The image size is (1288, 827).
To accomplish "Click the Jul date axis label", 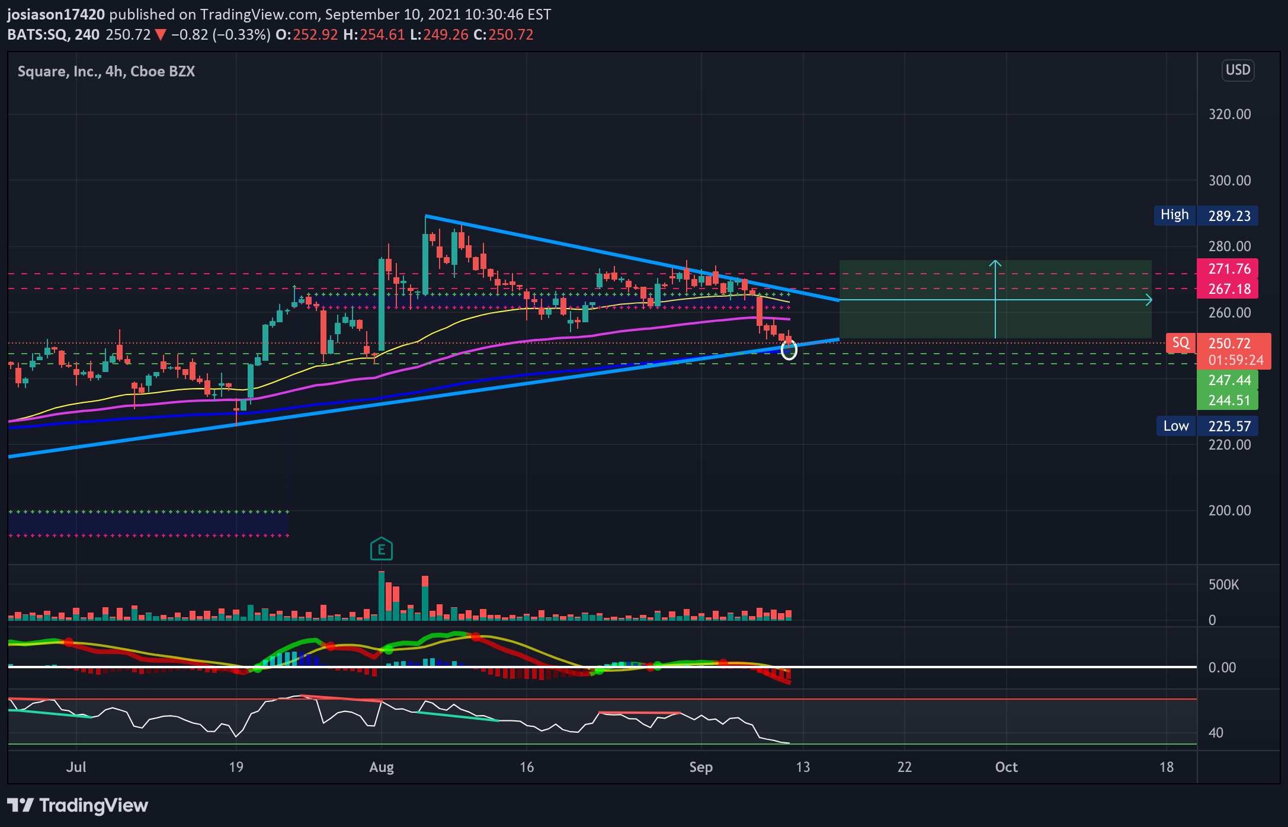I will [x=76, y=767].
